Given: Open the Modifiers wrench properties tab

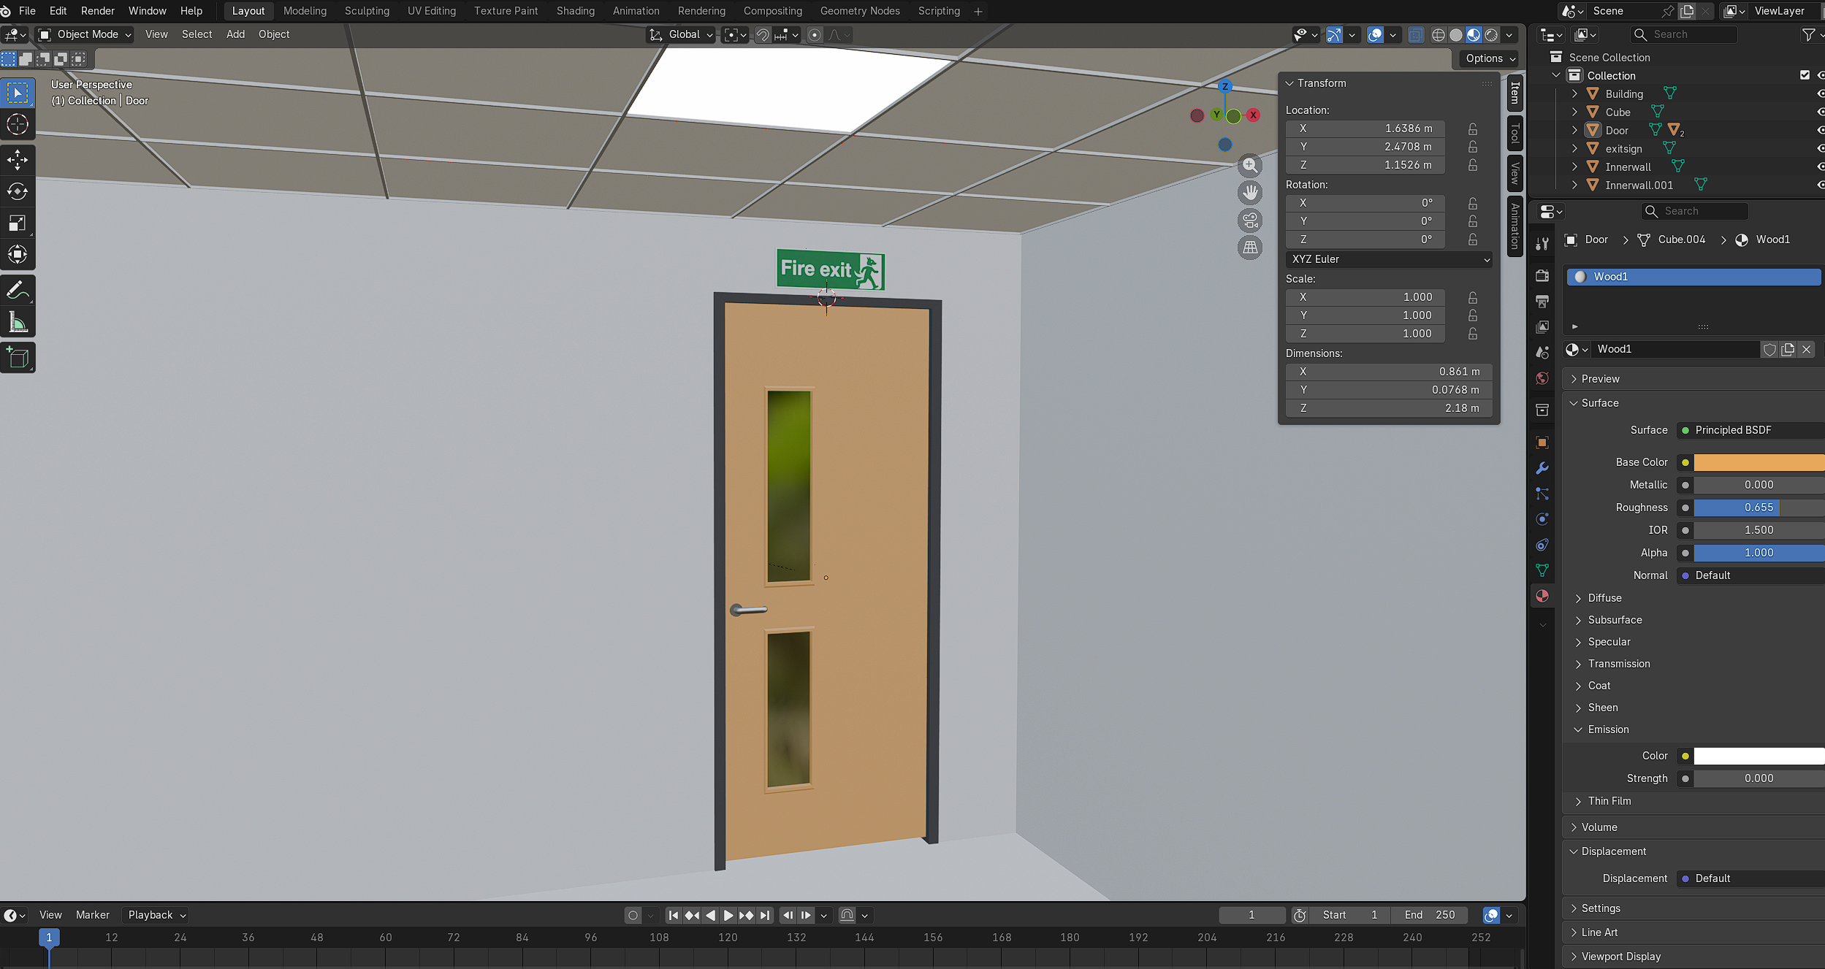Looking at the screenshot, I should [1542, 469].
